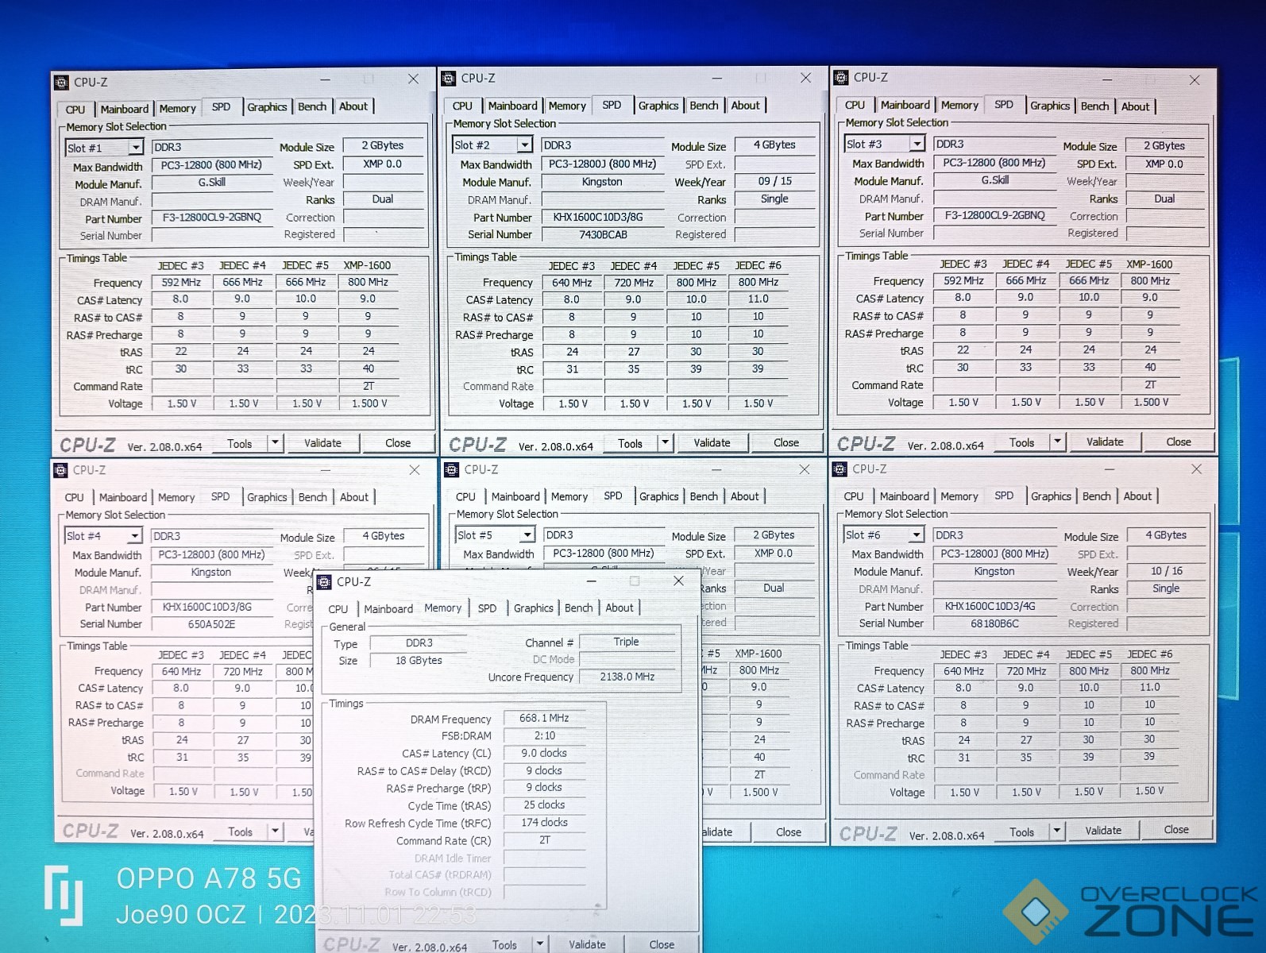Viewport: 1266px width, 953px height.
Task: Open SPD tab in front Memory window
Action: (x=487, y=608)
